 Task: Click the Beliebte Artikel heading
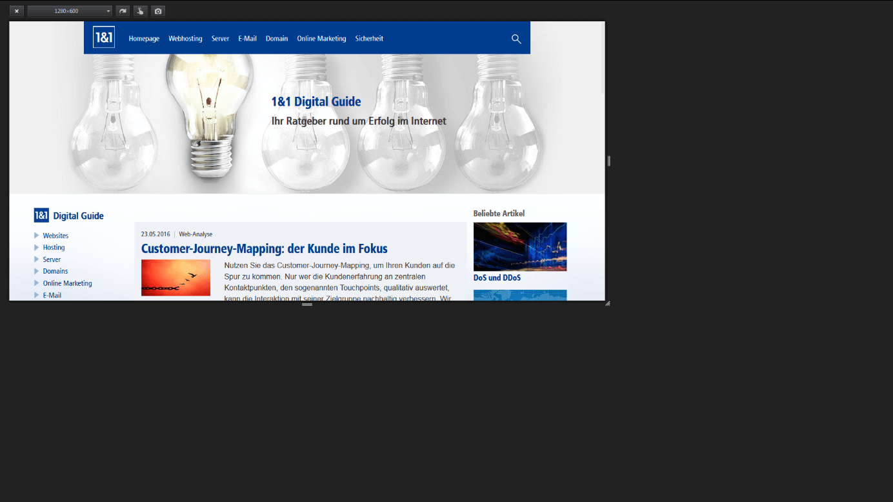[x=499, y=213]
